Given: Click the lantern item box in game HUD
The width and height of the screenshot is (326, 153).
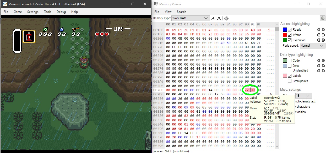Looking at the screenshot, I should point(29,36).
